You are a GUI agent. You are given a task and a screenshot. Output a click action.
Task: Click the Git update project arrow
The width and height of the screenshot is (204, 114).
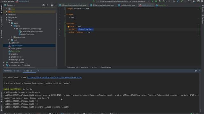[x=178, y=1]
